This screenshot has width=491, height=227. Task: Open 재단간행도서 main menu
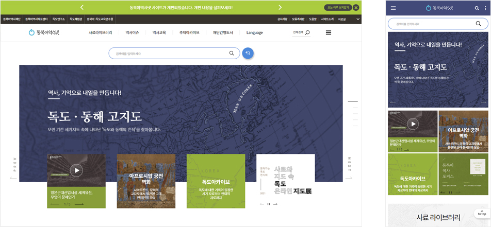click(223, 32)
